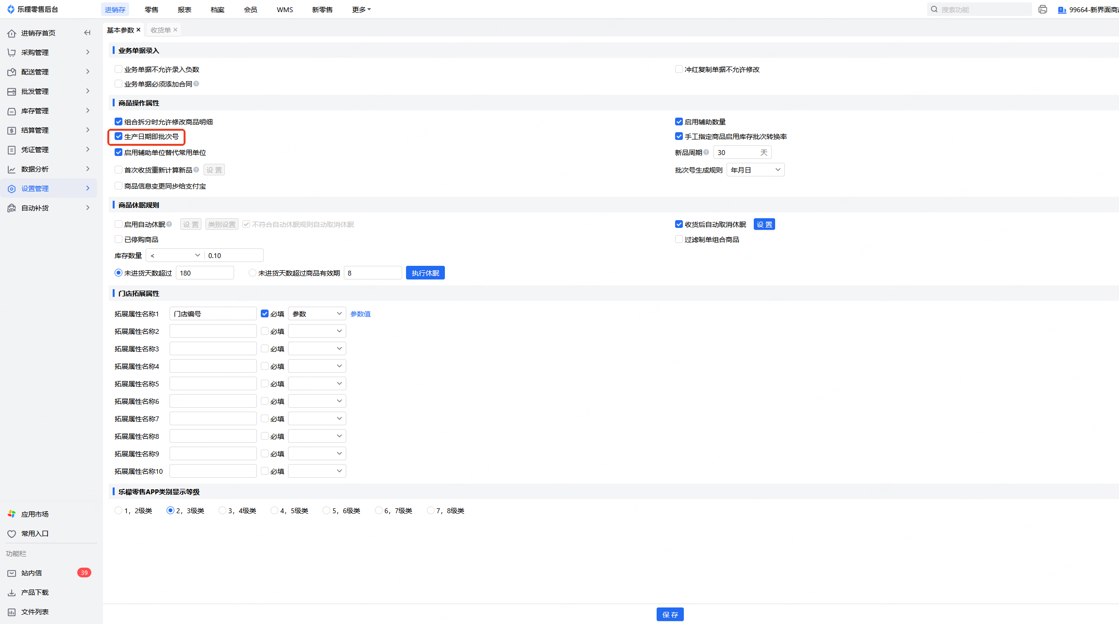Click the 站内信 envelope icon
Image resolution: width=1119 pixels, height=624 pixels.
point(12,573)
